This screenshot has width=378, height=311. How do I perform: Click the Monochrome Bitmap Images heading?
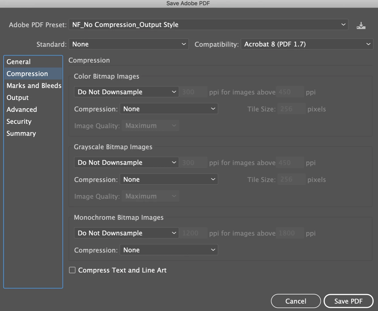118,217
